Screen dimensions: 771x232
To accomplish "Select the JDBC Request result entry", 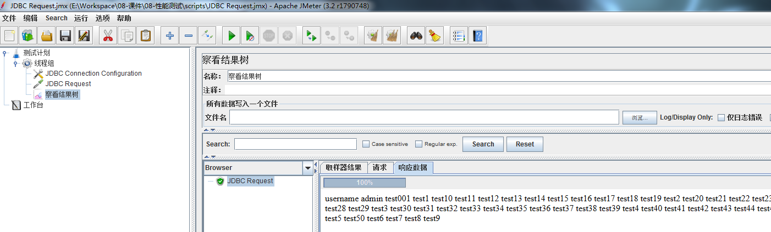I will pyautogui.click(x=250, y=180).
